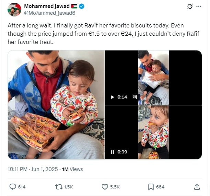The height and width of the screenshot is (196, 210).
Task: Pause the 0:09 video
Action: [x=113, y=152]
